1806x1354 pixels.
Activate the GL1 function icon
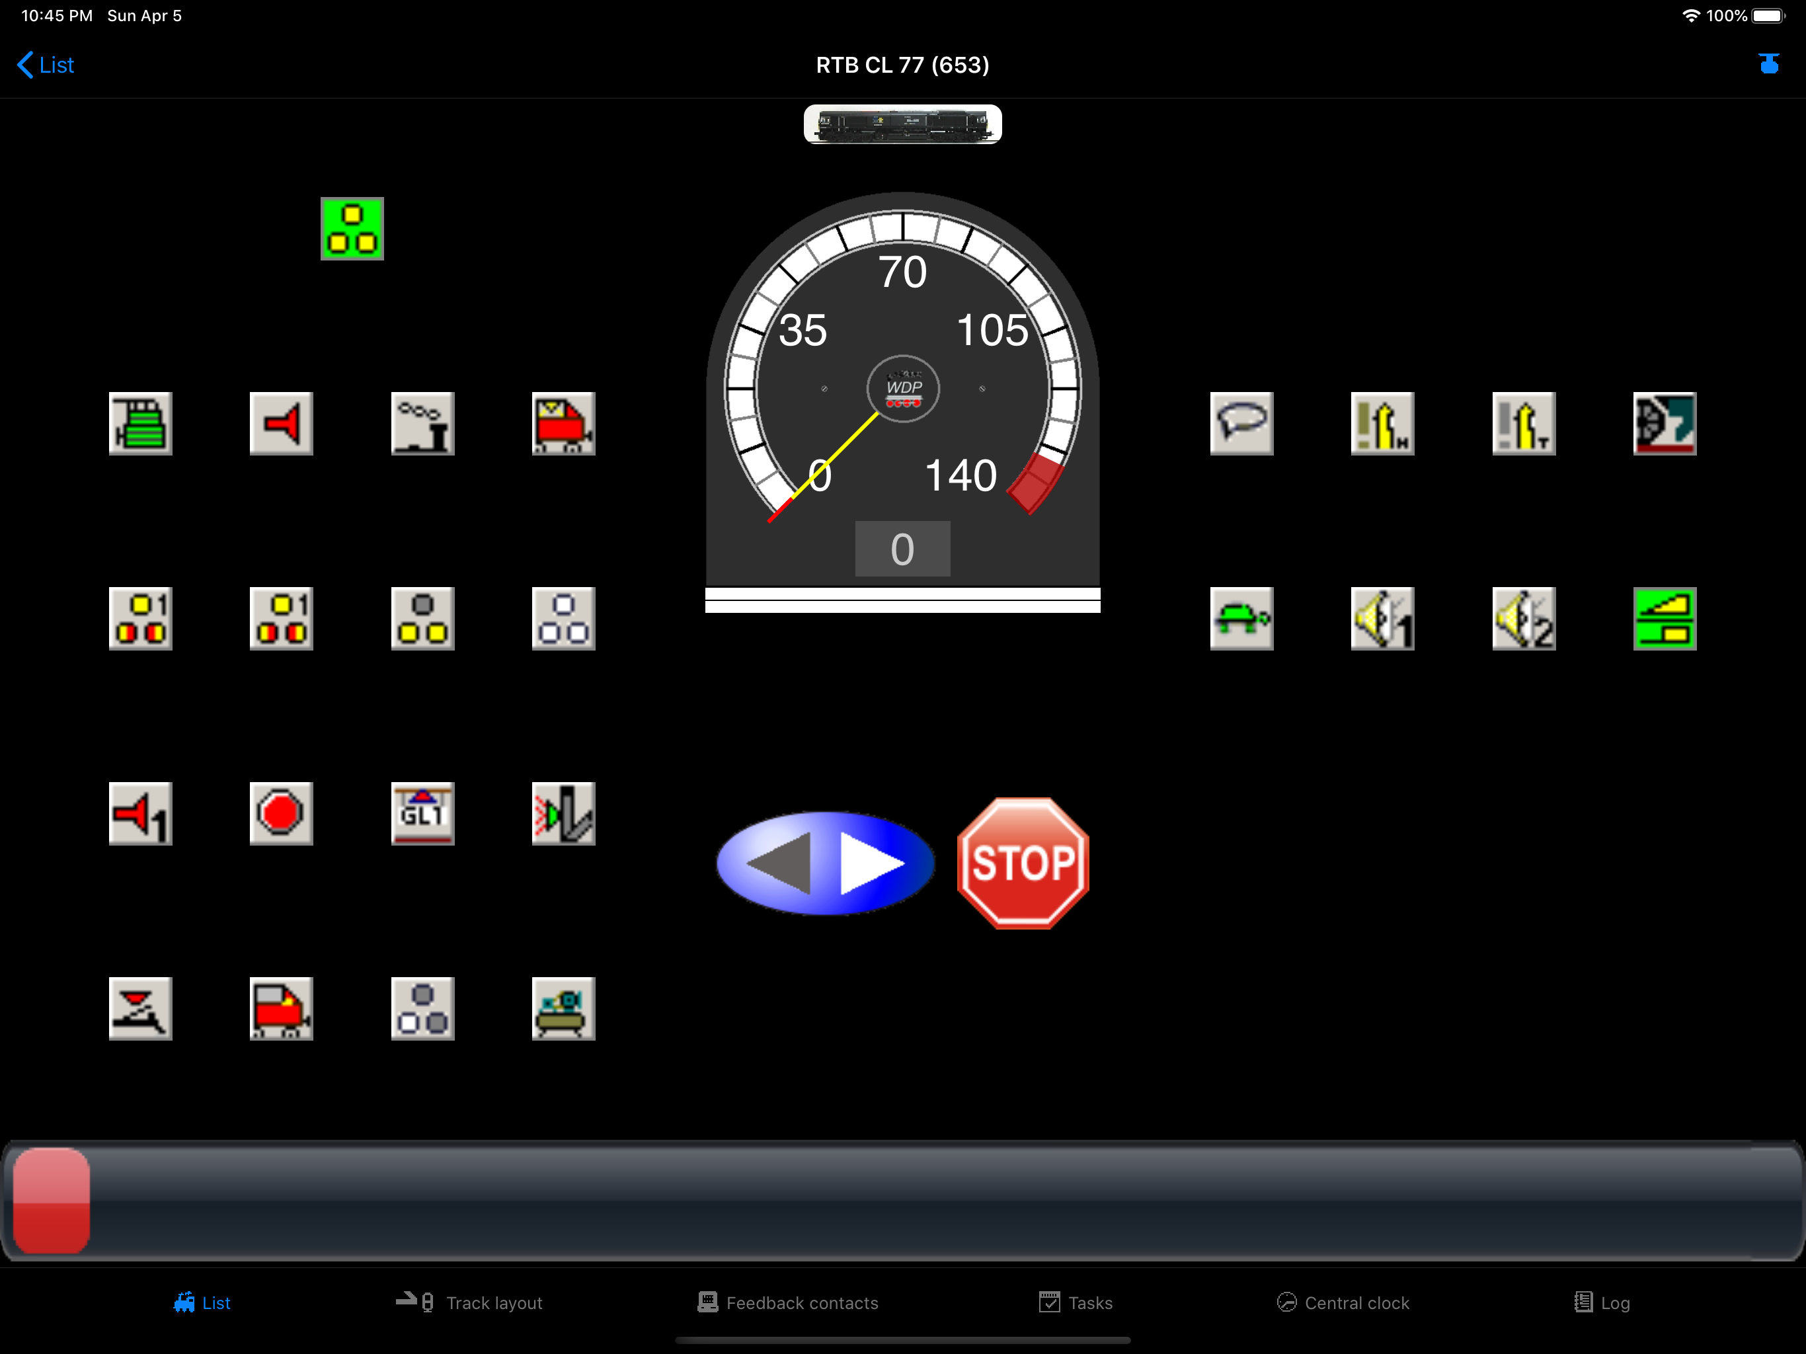423,815
